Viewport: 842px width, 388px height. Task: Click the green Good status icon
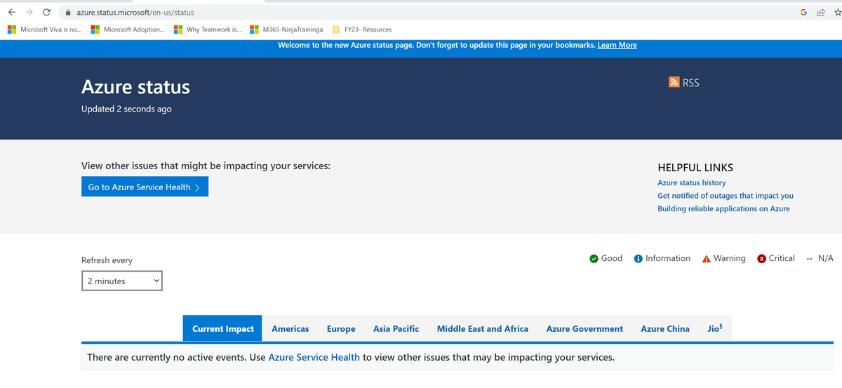pyautogui.click(x=594, y=258)
